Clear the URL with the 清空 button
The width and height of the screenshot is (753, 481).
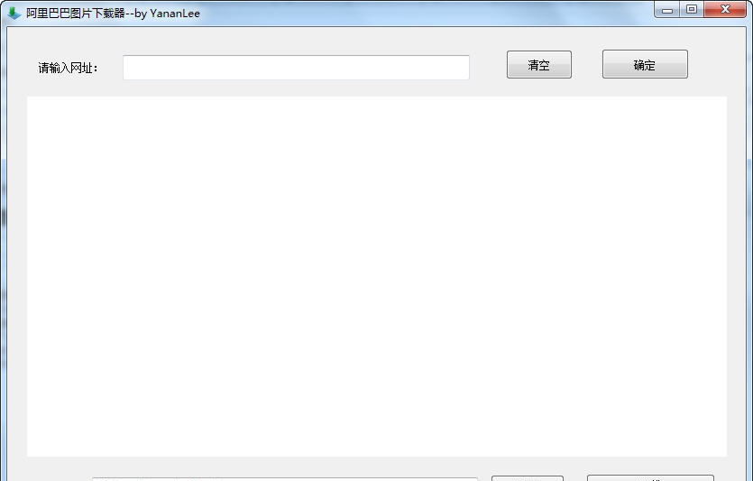pos(538,64)
